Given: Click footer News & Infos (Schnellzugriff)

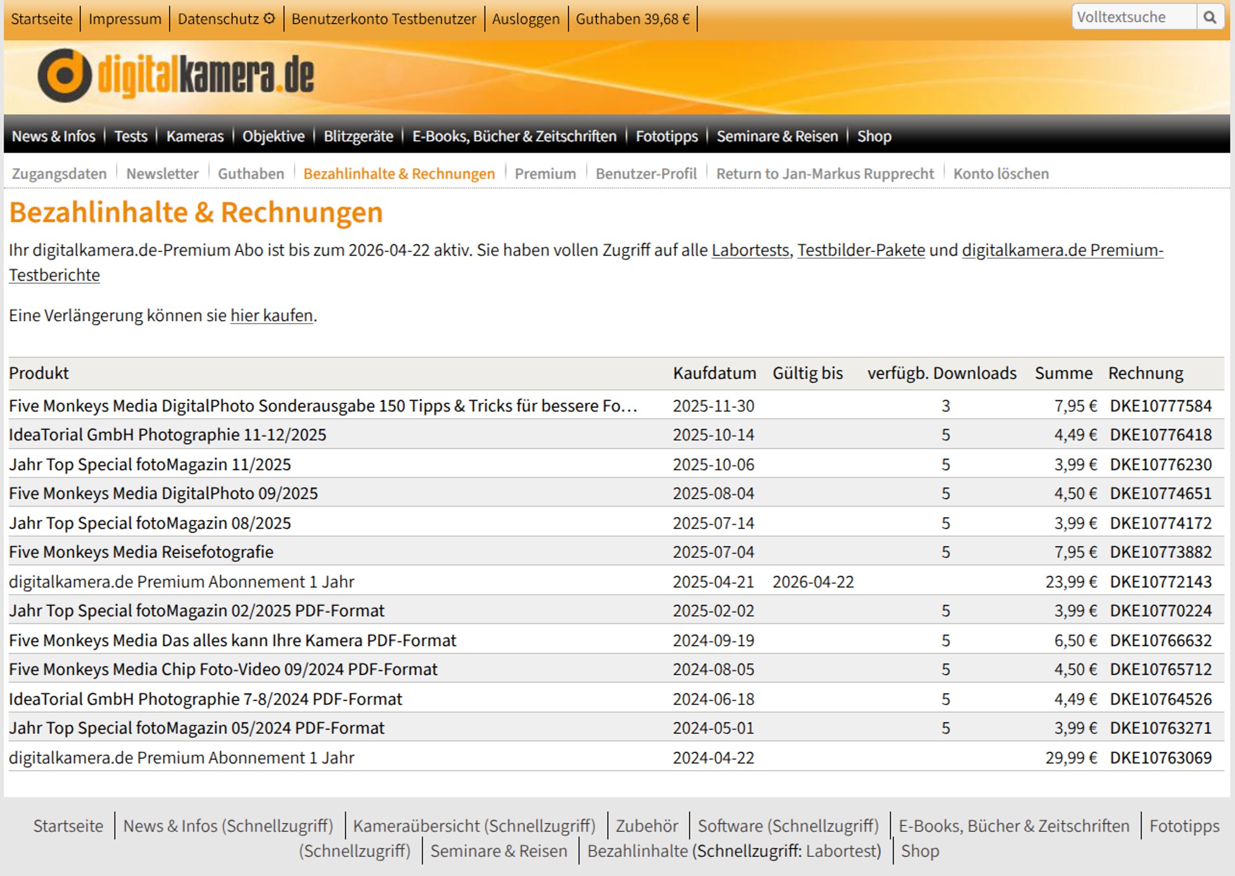Looking at the screenshot, I should point(228,826).
